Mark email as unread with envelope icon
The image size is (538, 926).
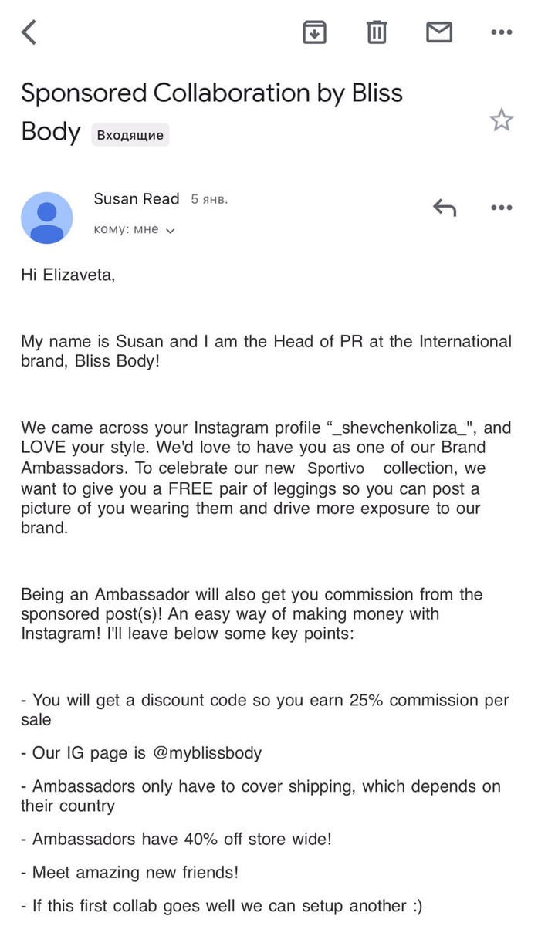(x=439, y=32)
